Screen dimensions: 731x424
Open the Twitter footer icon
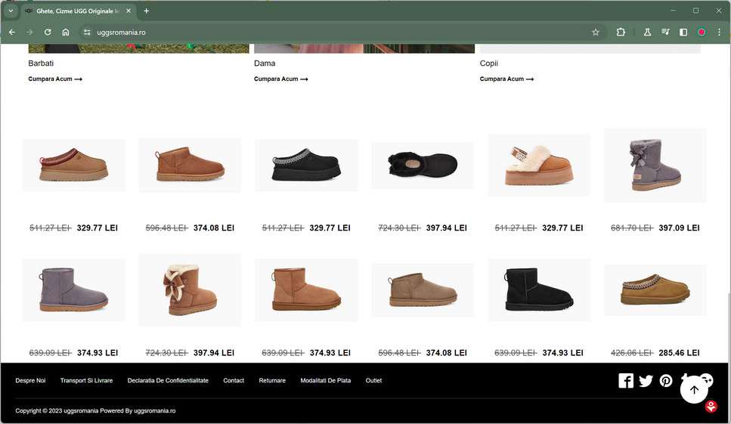646,381
